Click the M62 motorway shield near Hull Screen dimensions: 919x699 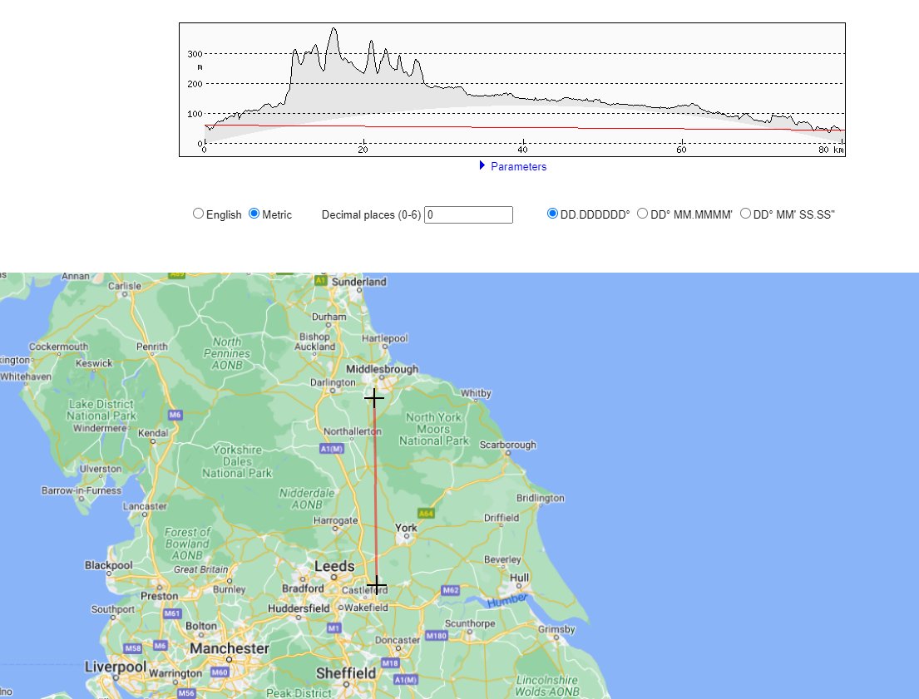click(450, 590)
